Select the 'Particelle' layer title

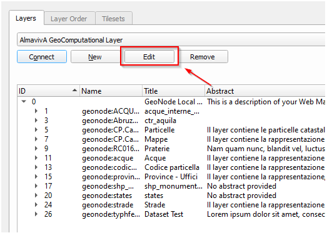pos(159,130)
